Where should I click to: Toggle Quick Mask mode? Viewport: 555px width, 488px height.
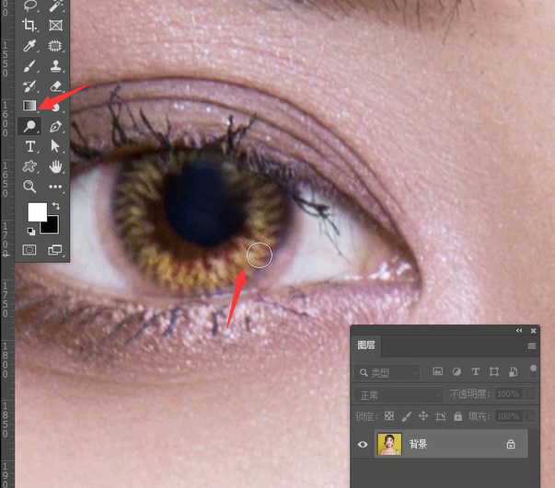click(30, 249)
